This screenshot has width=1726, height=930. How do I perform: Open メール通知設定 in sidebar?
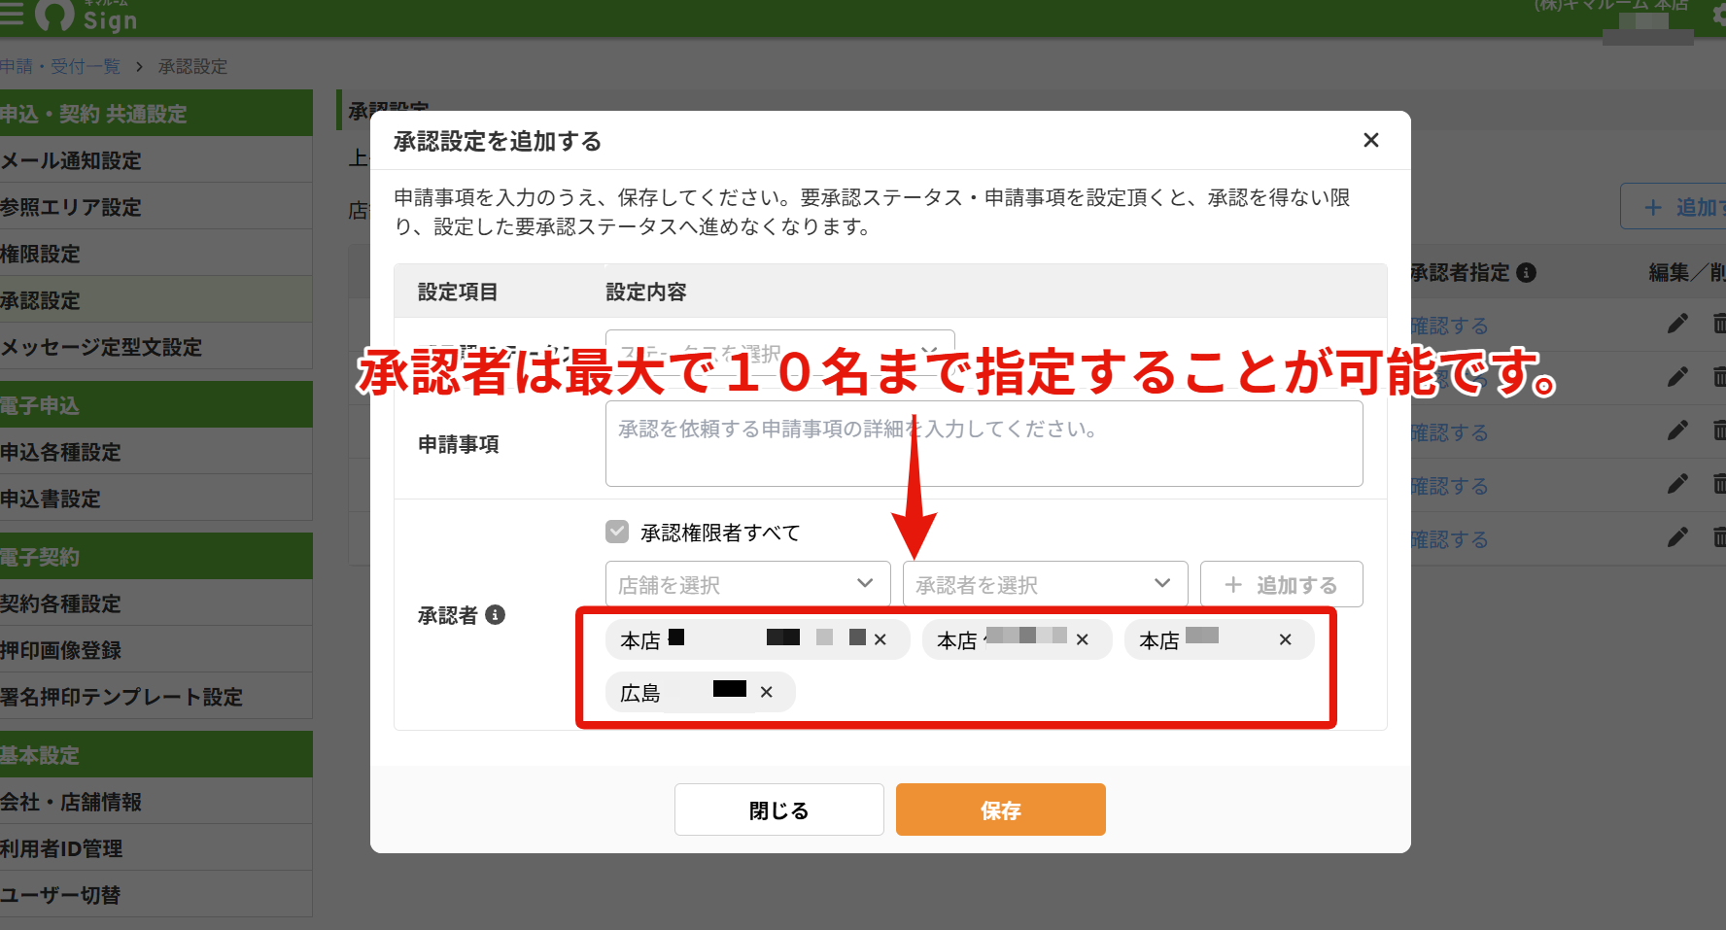tap(155, 160)
